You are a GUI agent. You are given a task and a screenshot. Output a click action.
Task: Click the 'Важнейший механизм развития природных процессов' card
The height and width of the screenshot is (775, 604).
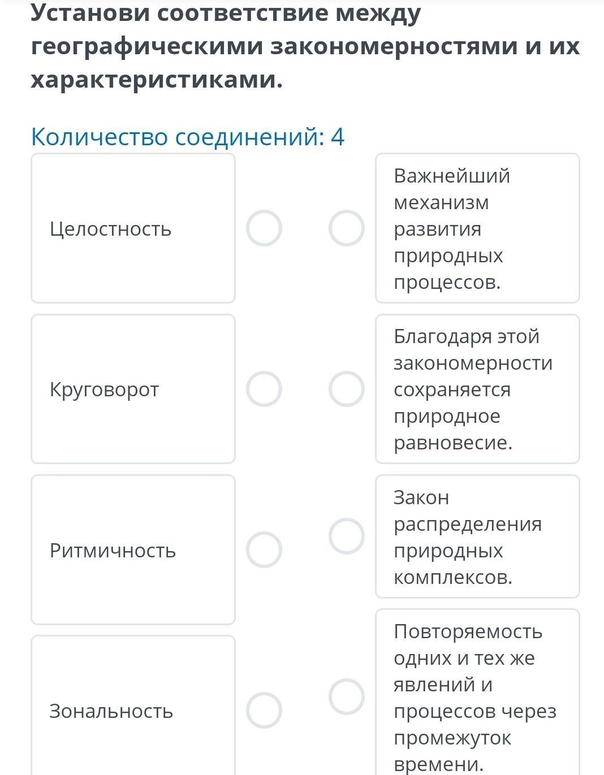pyautogui.click(x=477, y=228)
